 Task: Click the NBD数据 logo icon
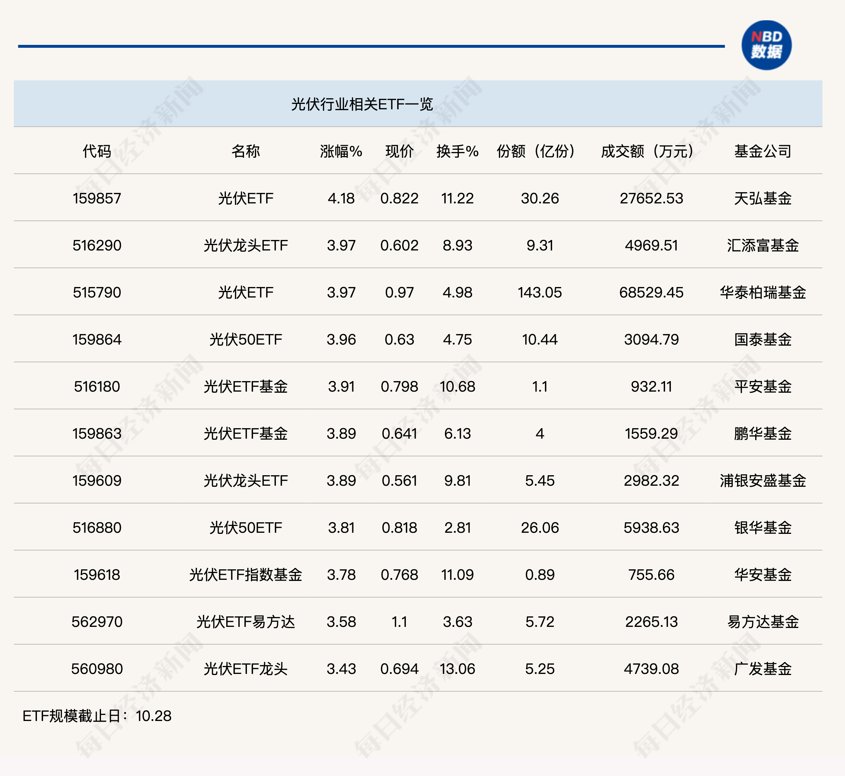click(x=766, y=45)
